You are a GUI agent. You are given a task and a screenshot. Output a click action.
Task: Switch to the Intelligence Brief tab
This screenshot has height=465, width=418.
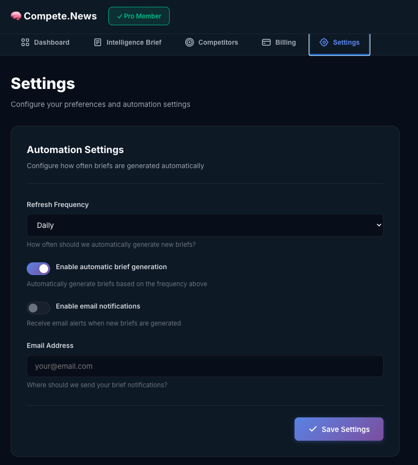click(128, 42)
